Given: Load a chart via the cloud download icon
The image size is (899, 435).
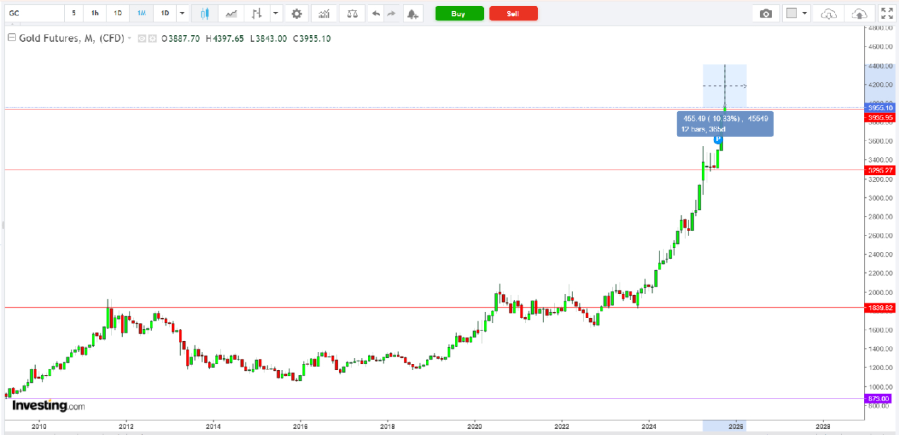Looking at the screenshot, I should [x=829, y=13].
